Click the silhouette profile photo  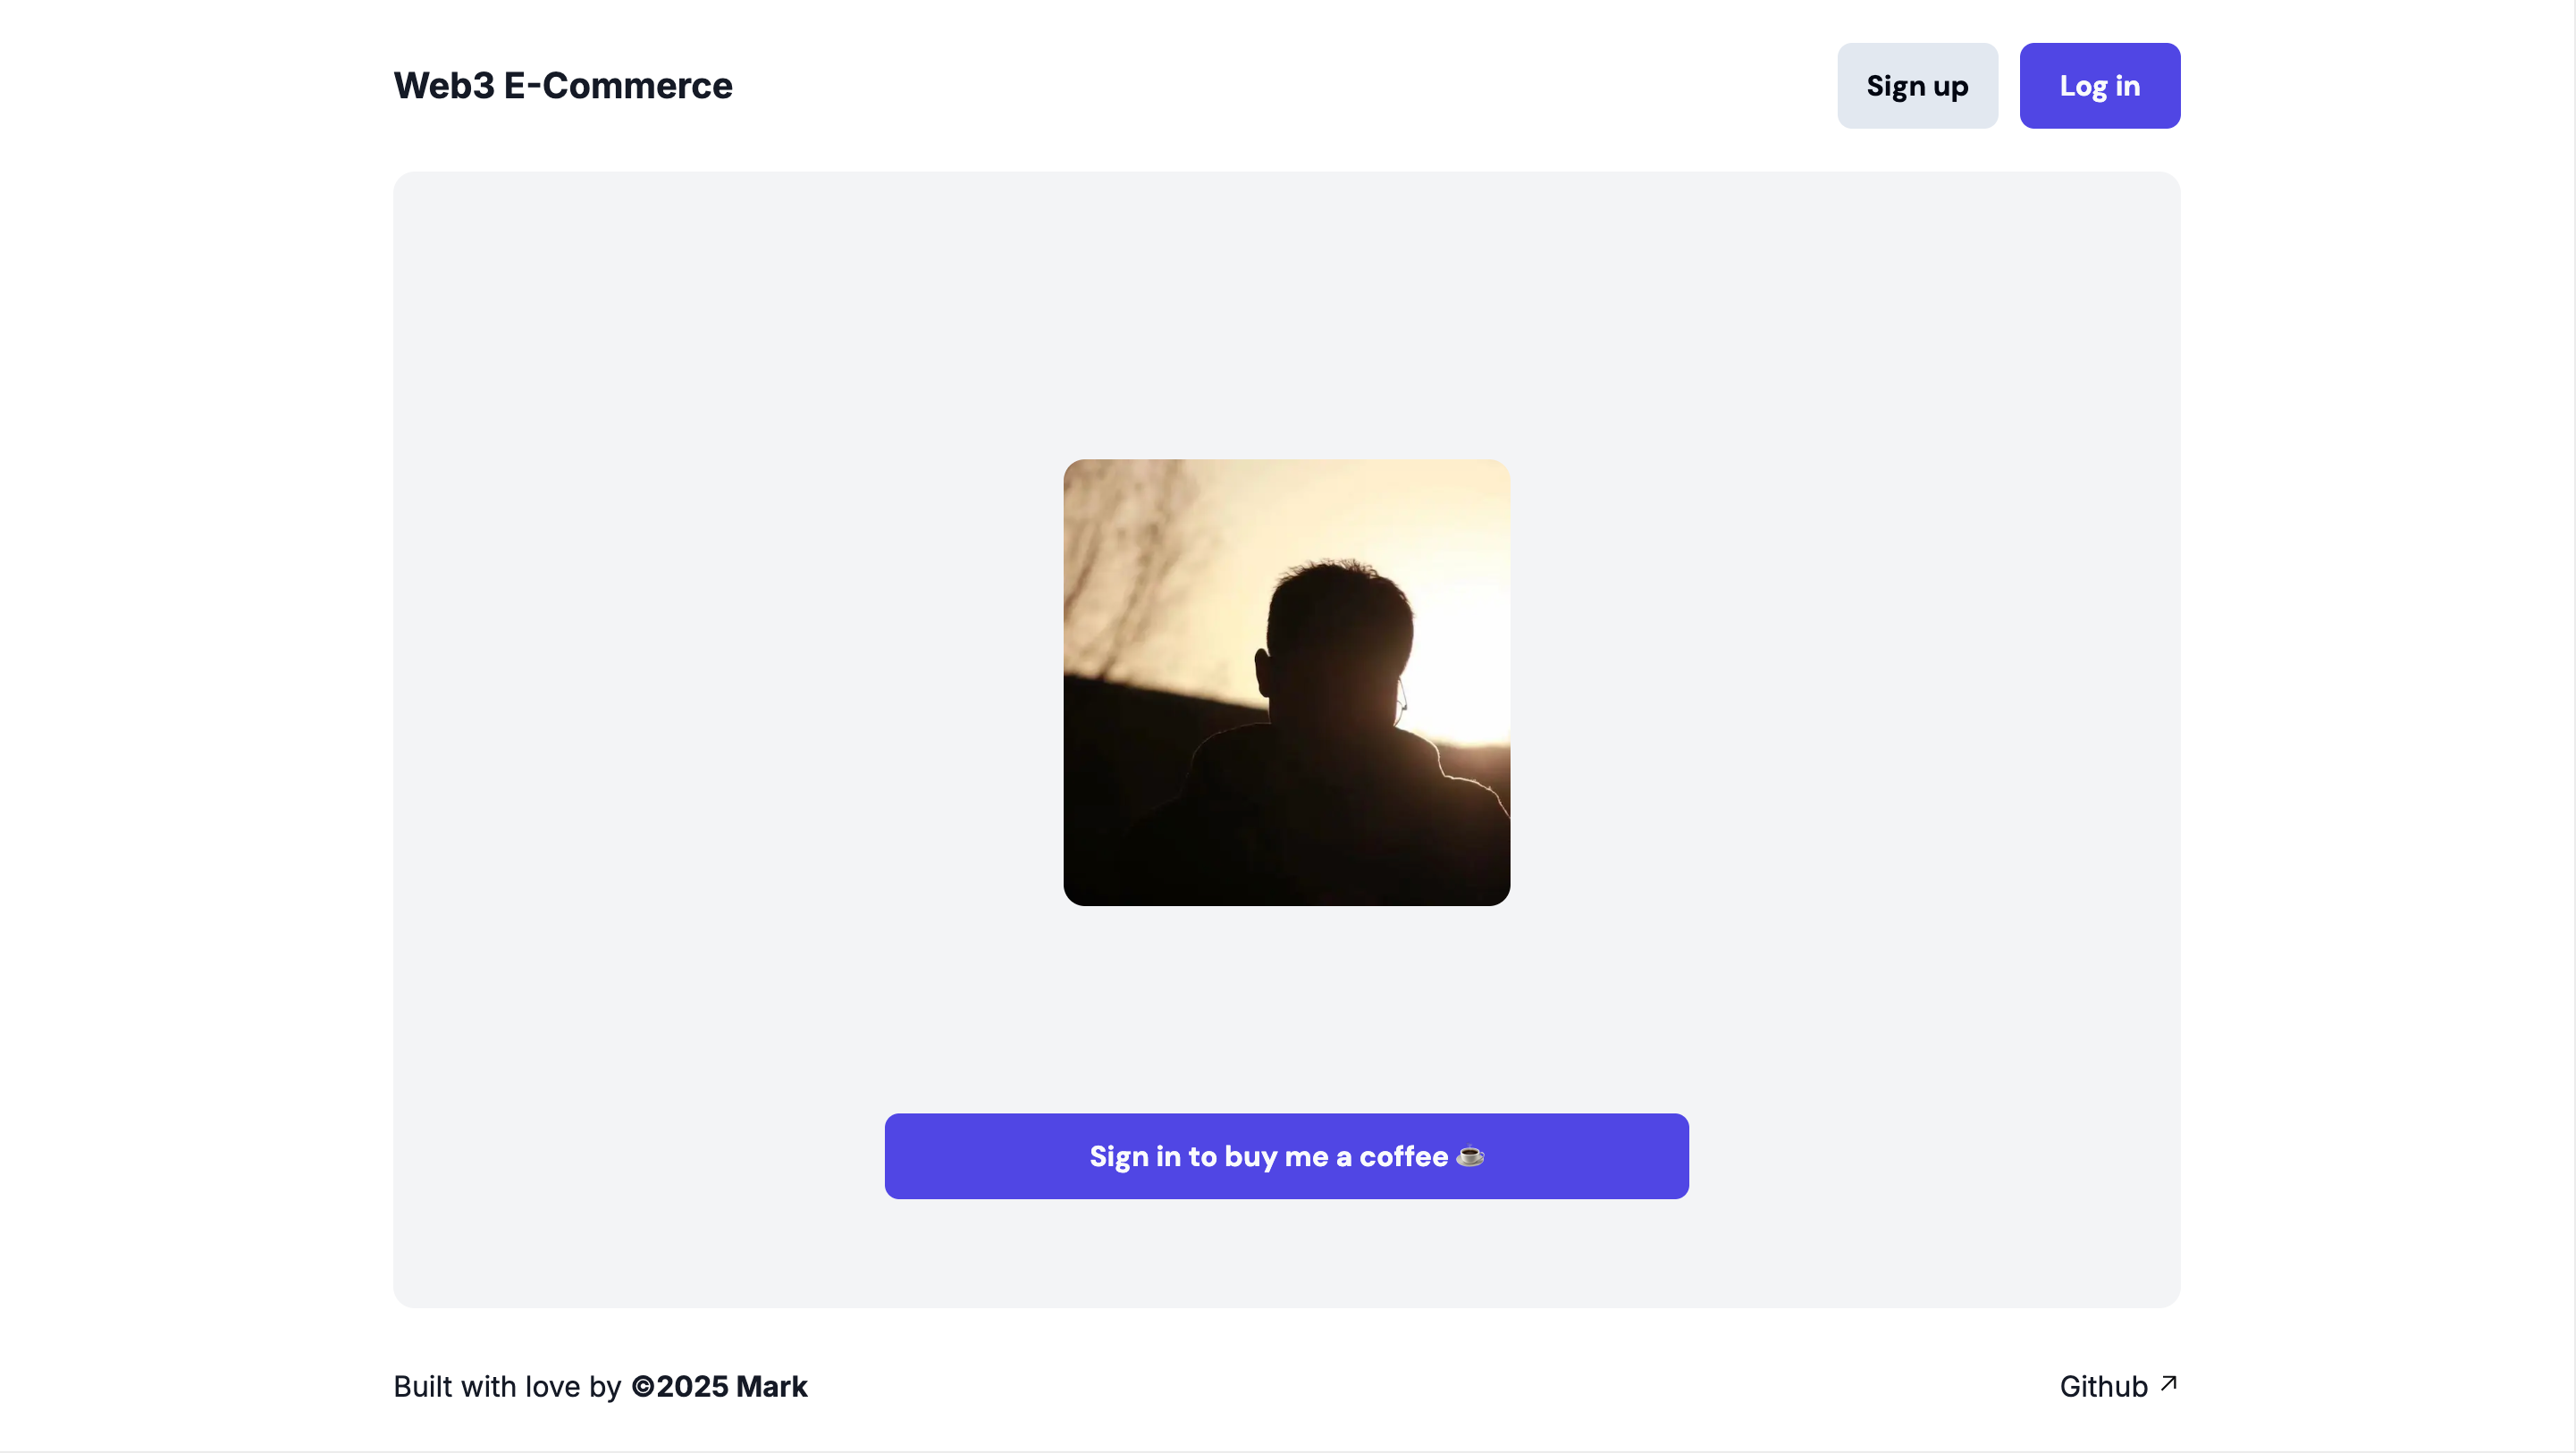[1287, 683]
